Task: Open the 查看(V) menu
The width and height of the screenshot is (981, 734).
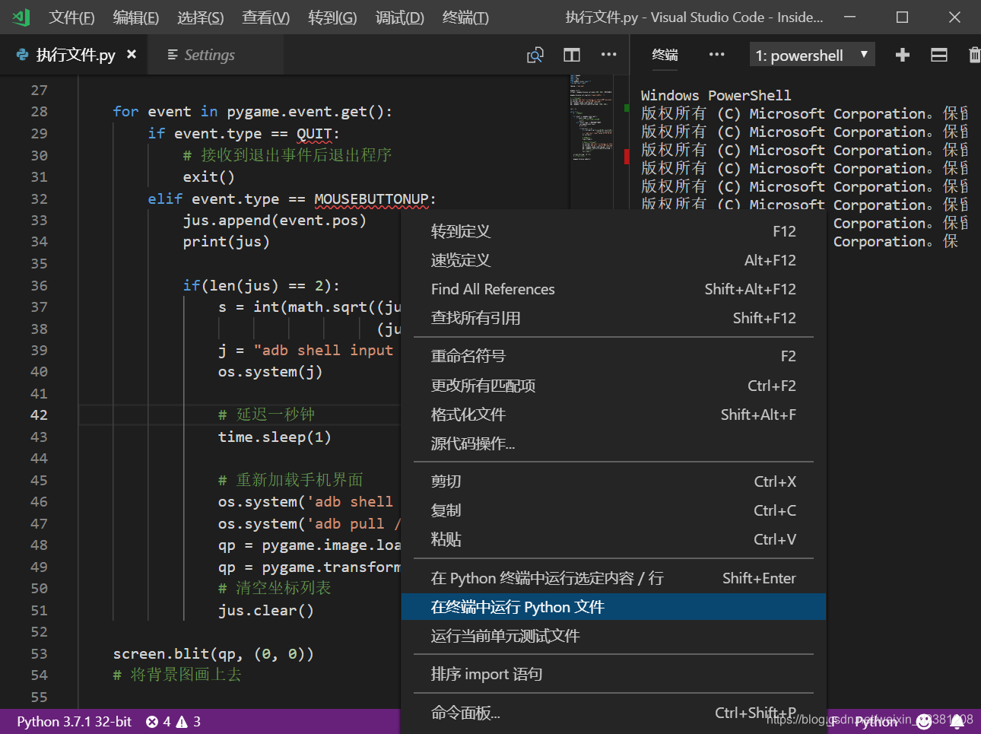Action: click(265, 17)
